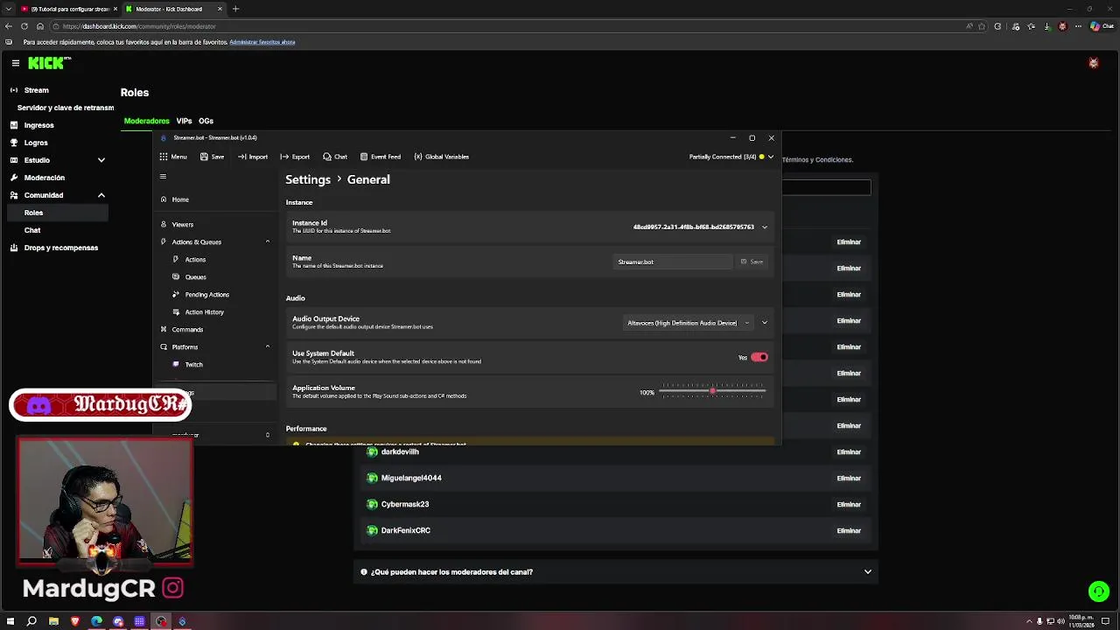Open Import in Streamer.bot toolbar
The width and height of the screenshot is (1120, 630).
[x=253, y=157]
